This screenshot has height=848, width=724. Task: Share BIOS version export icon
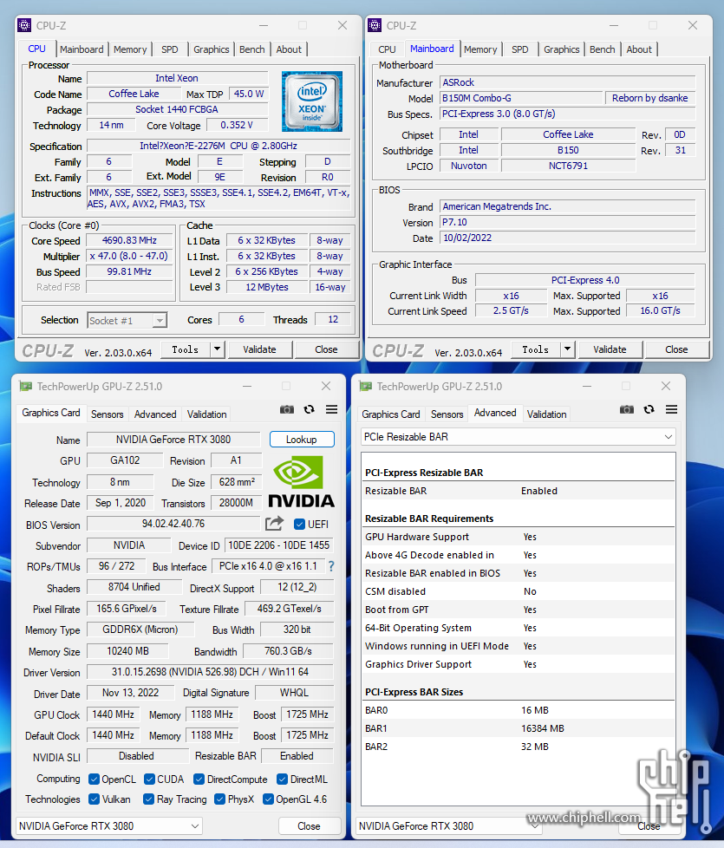coord(275,524)
